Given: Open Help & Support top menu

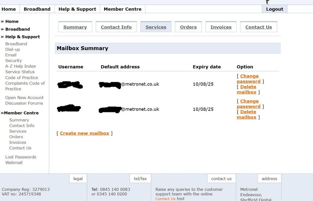Looking at the screenshot, I should tap(77, 9).
